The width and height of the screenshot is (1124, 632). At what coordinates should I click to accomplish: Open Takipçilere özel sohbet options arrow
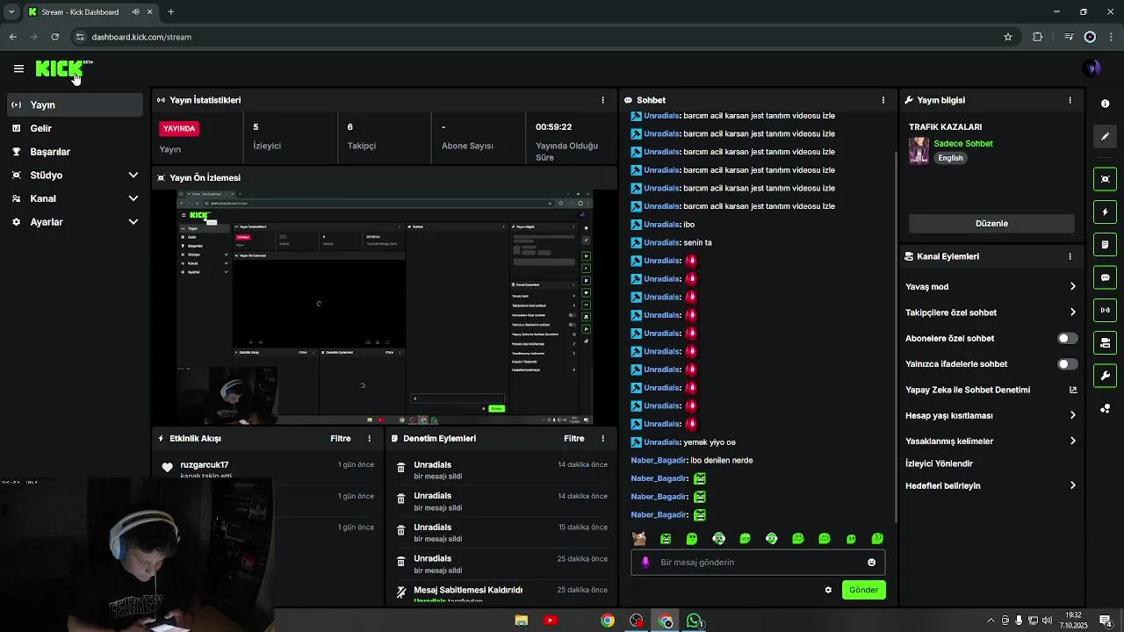[1072, 312]
